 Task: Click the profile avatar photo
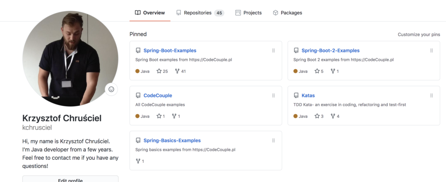coord(70,59)
